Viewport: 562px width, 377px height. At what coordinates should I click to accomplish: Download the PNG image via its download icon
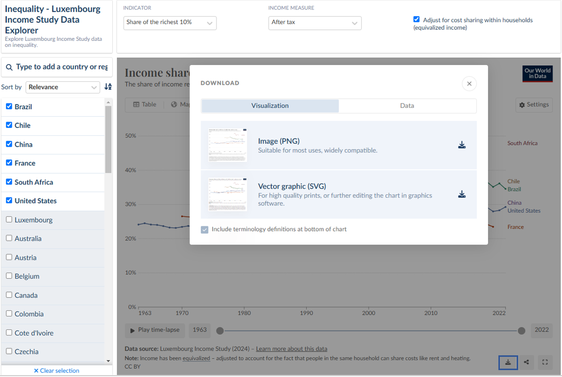(461, 145)
